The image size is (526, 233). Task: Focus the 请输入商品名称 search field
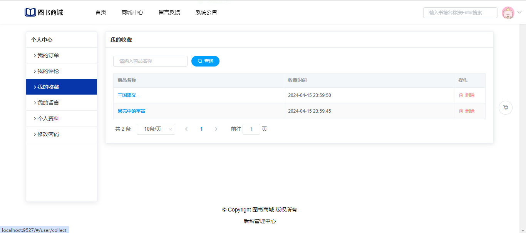pos(150,61)
